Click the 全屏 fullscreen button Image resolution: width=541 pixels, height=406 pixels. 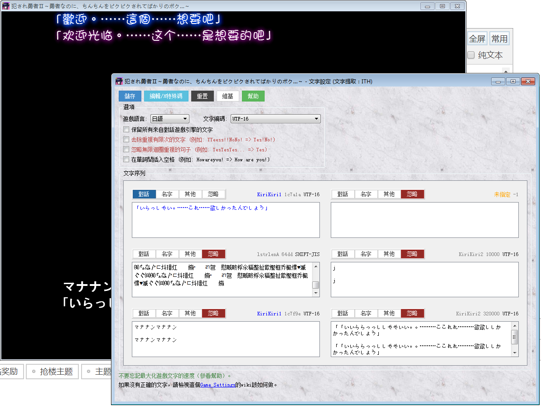point(478,39)
